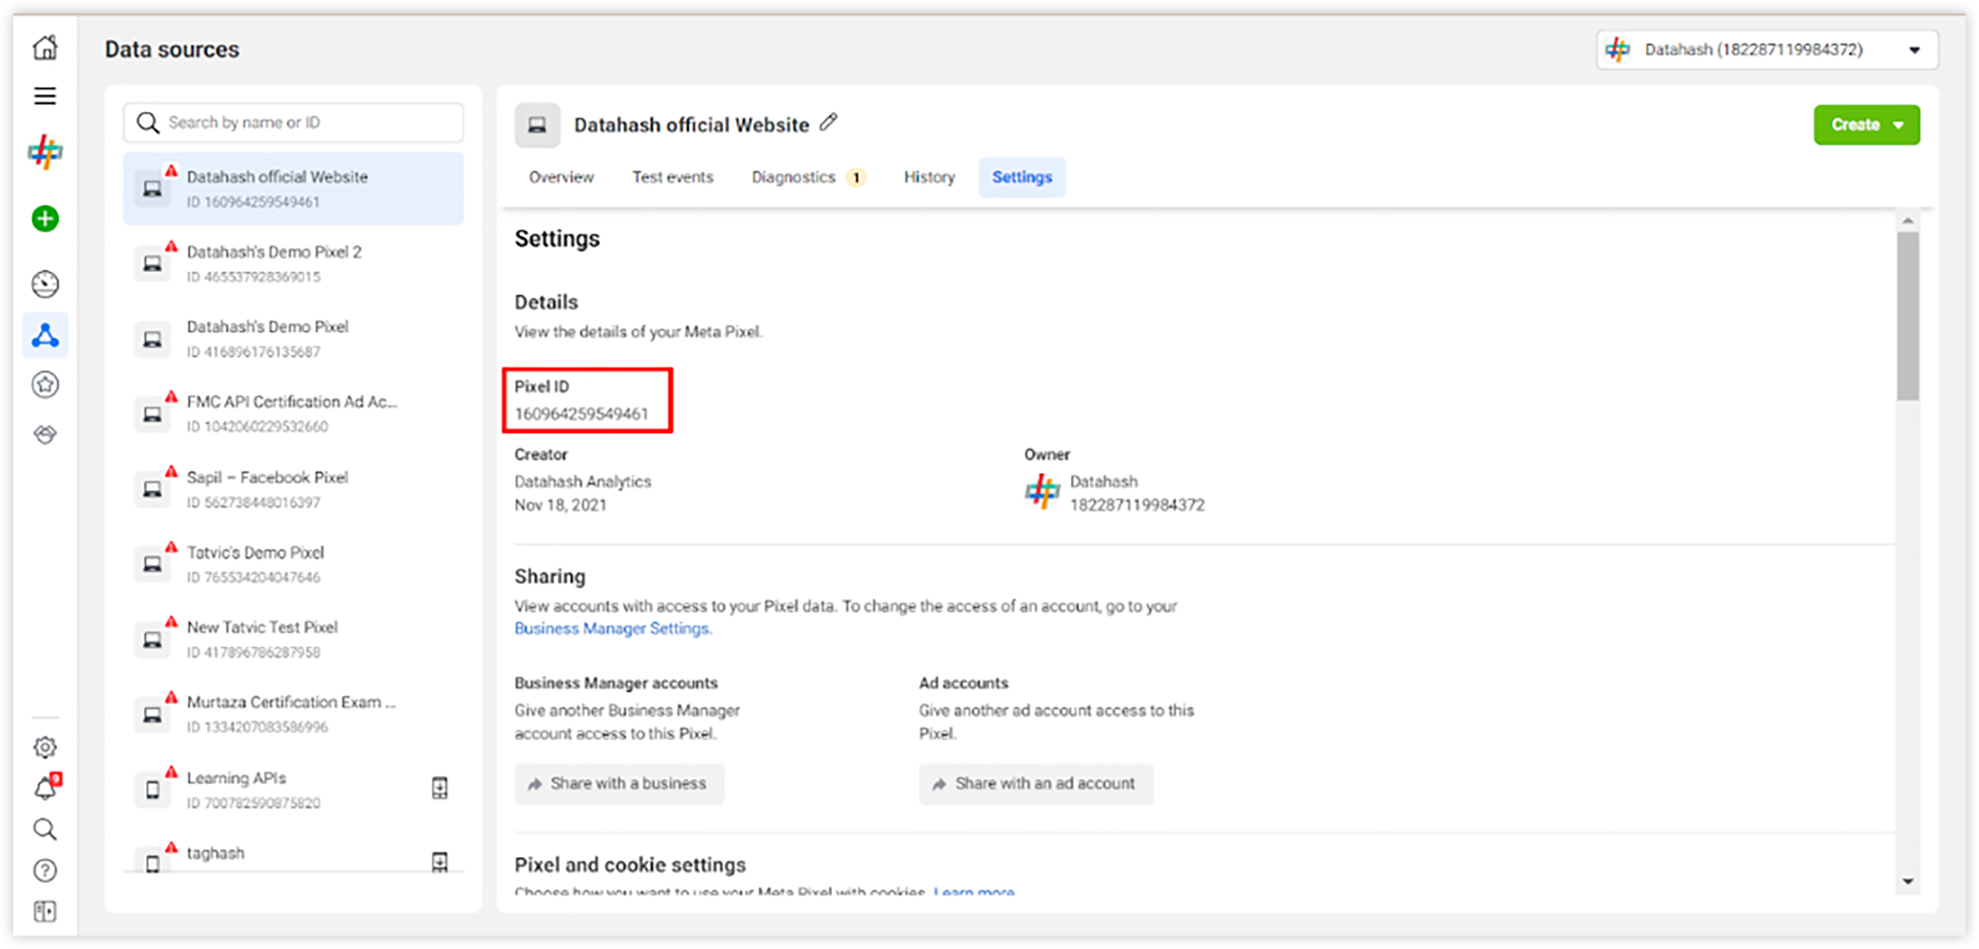This screenshot has width=1979, height=949.
Task: Click Share with an ad account button
Action: point(1035,784)
